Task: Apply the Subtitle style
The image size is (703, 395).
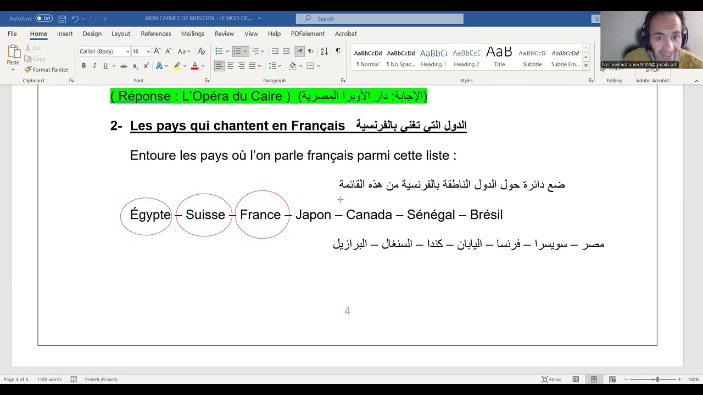Action: [x=532, y=58]
